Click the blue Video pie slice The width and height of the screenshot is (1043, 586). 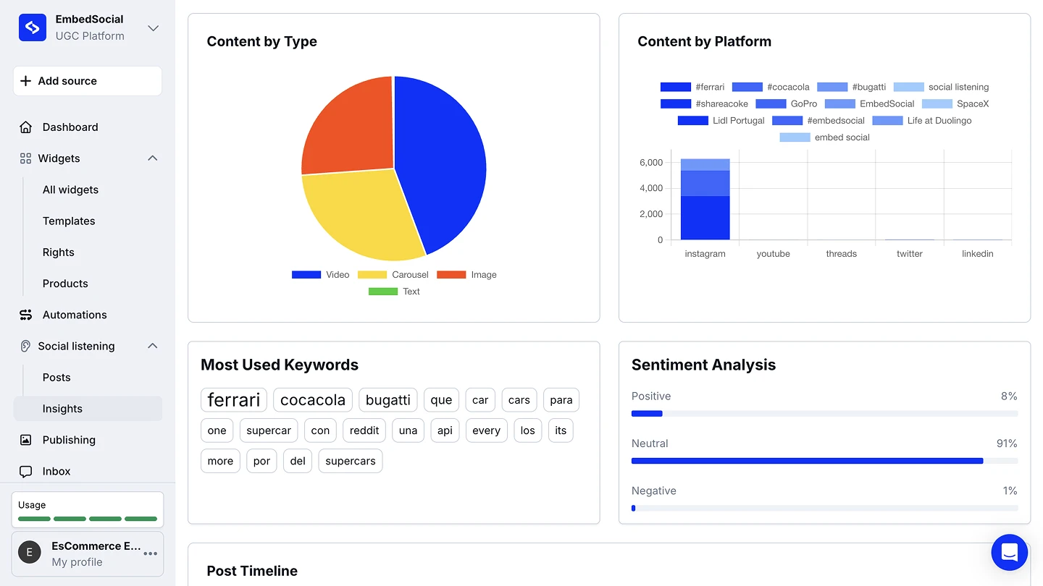click(x=445, y=163)
